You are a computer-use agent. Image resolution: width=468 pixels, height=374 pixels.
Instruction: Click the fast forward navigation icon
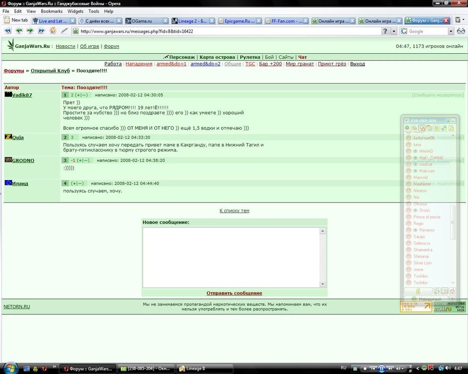[41, 31]
